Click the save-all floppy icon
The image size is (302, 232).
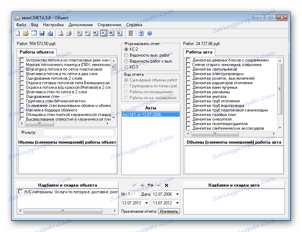click(50, 33)
